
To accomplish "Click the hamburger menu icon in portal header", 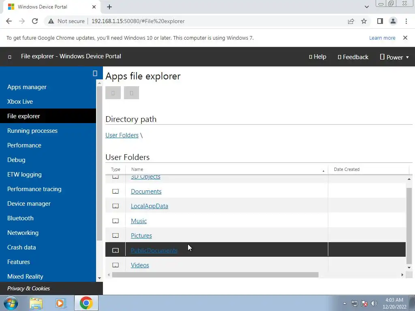I will (10, 57).
